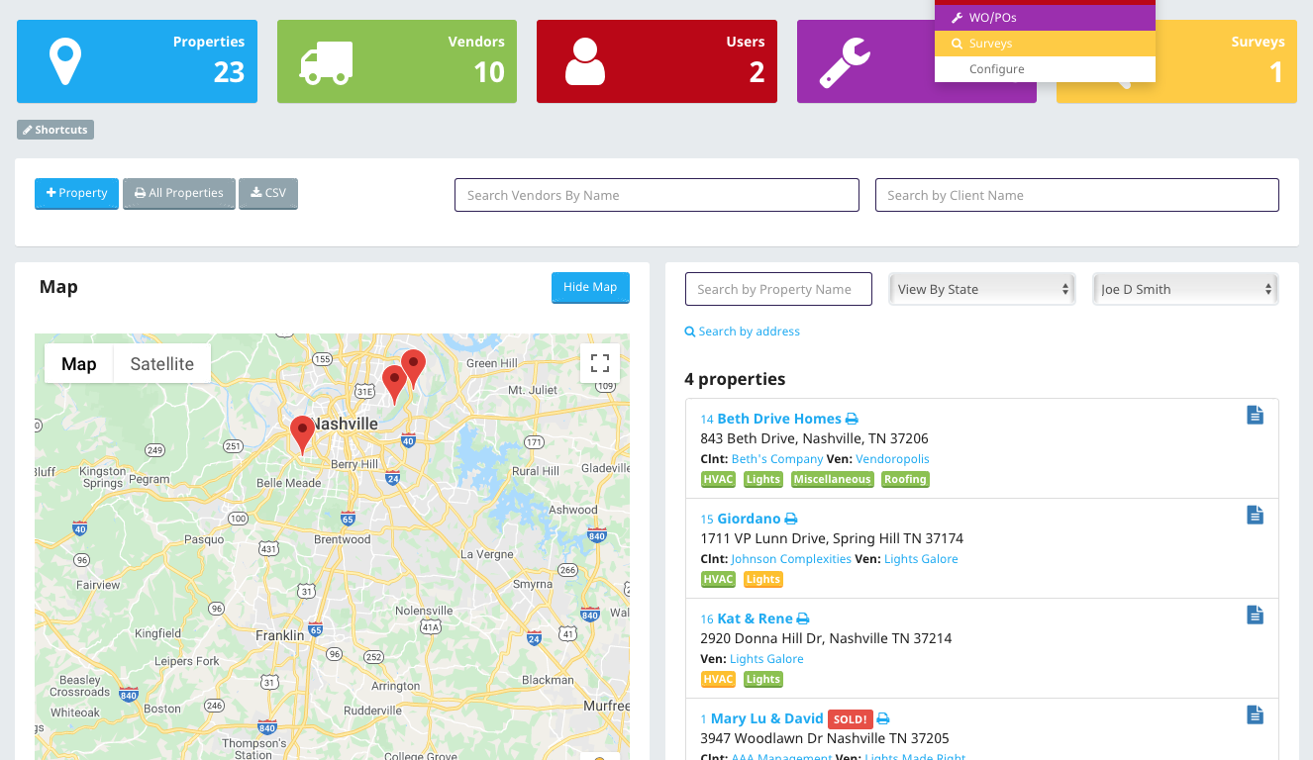Print Giordano property via printer icon

(x=791, y=520)
